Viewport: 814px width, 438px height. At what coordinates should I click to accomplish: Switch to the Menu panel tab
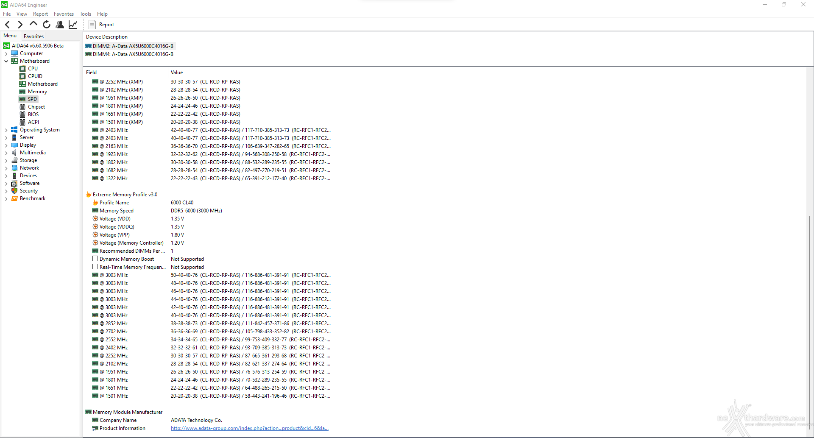point(10,36)
